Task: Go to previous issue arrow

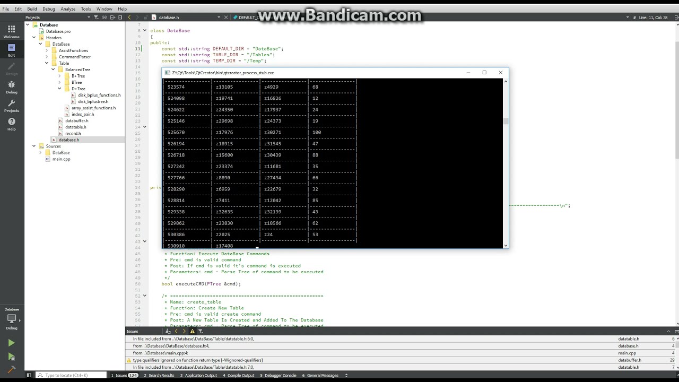Action: (176, 331)
